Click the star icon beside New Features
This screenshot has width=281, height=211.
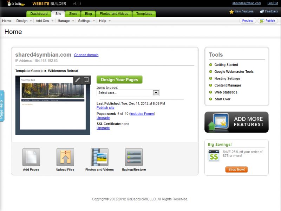(231, 12)
